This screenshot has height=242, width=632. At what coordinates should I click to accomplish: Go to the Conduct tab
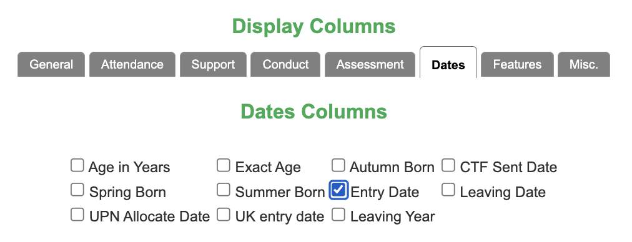285,64
